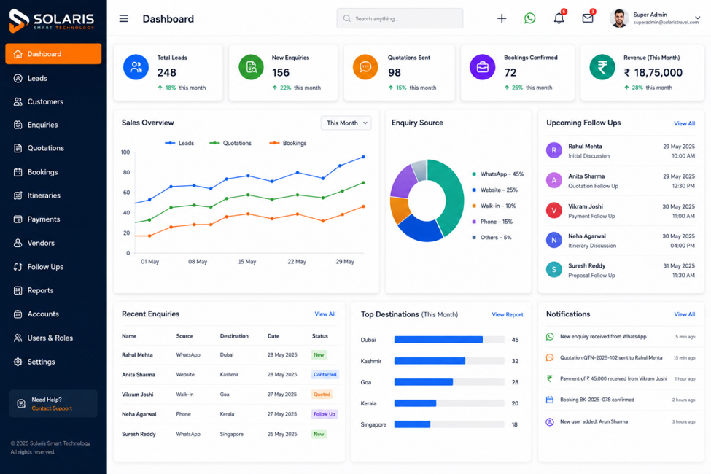
Task: Toggle the Leads series in chart legend
Action: (179, 143)
